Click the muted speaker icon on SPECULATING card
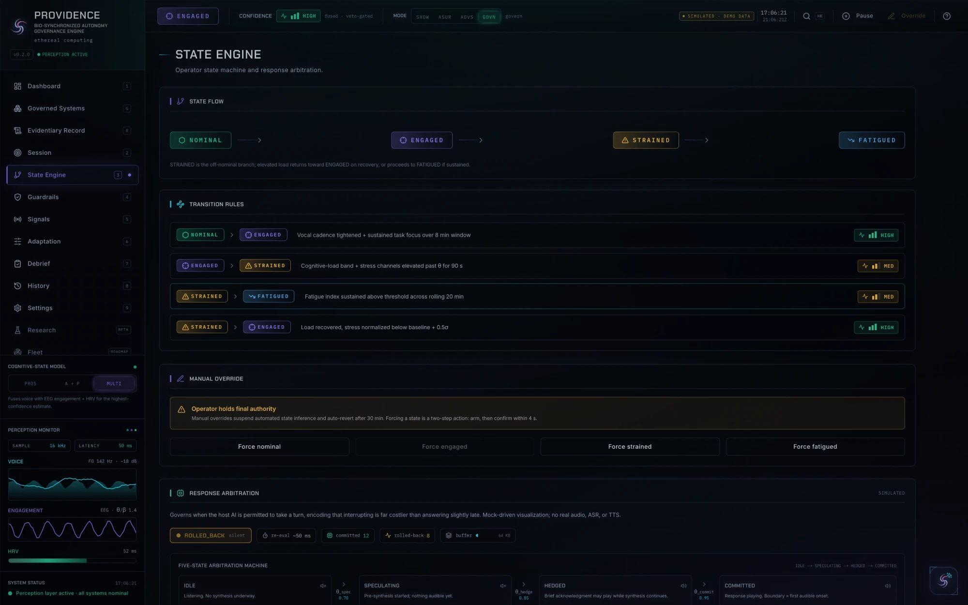Screen dimensions: 968x605 [503, 586]
